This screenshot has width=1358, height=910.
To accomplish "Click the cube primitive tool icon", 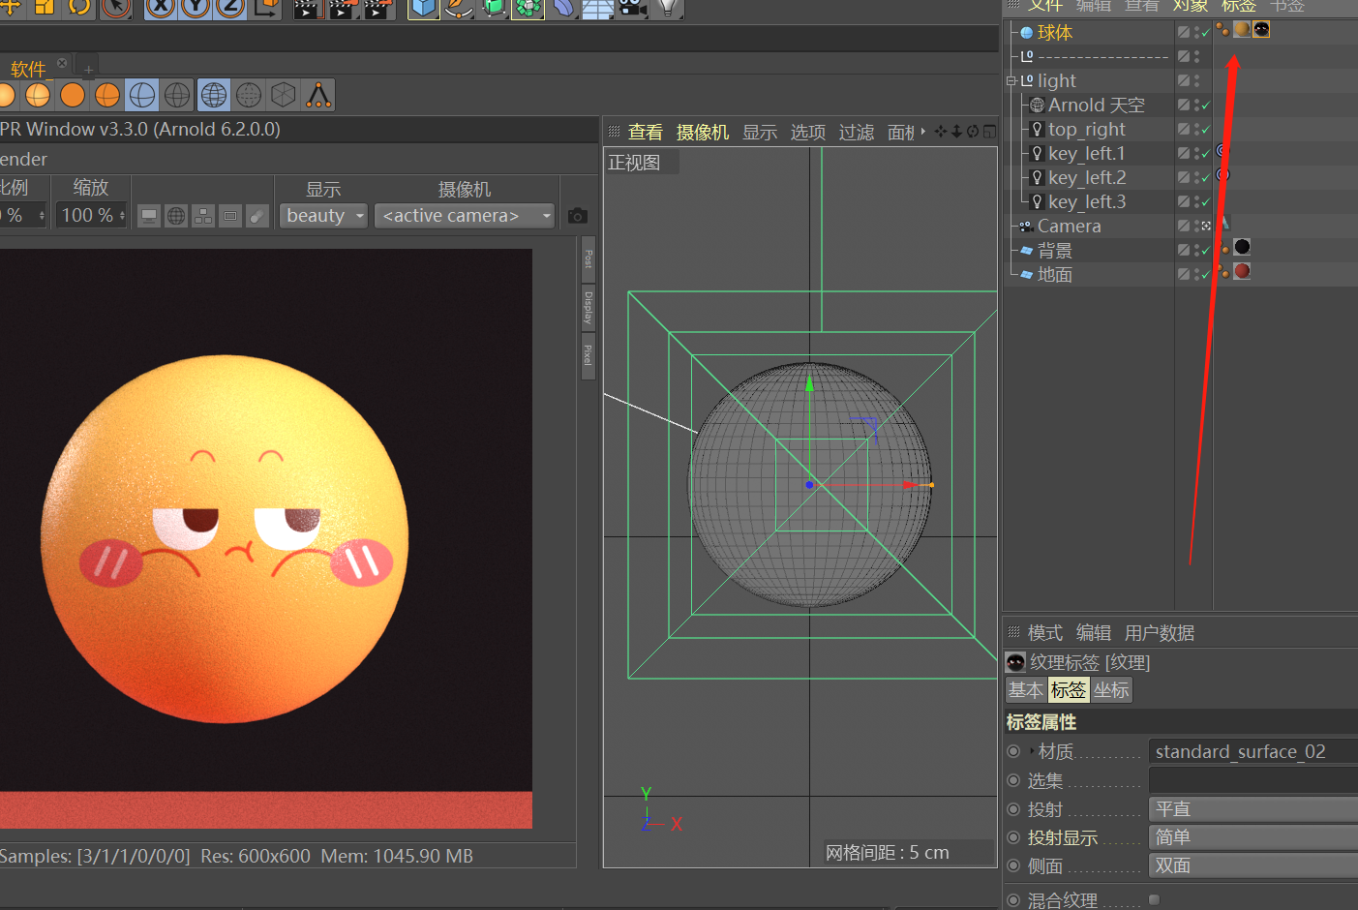I will pyautogui.click(x=423, y=8).
